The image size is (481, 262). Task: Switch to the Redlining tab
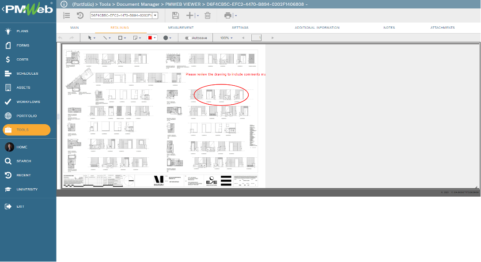click(x=120, y=27)
